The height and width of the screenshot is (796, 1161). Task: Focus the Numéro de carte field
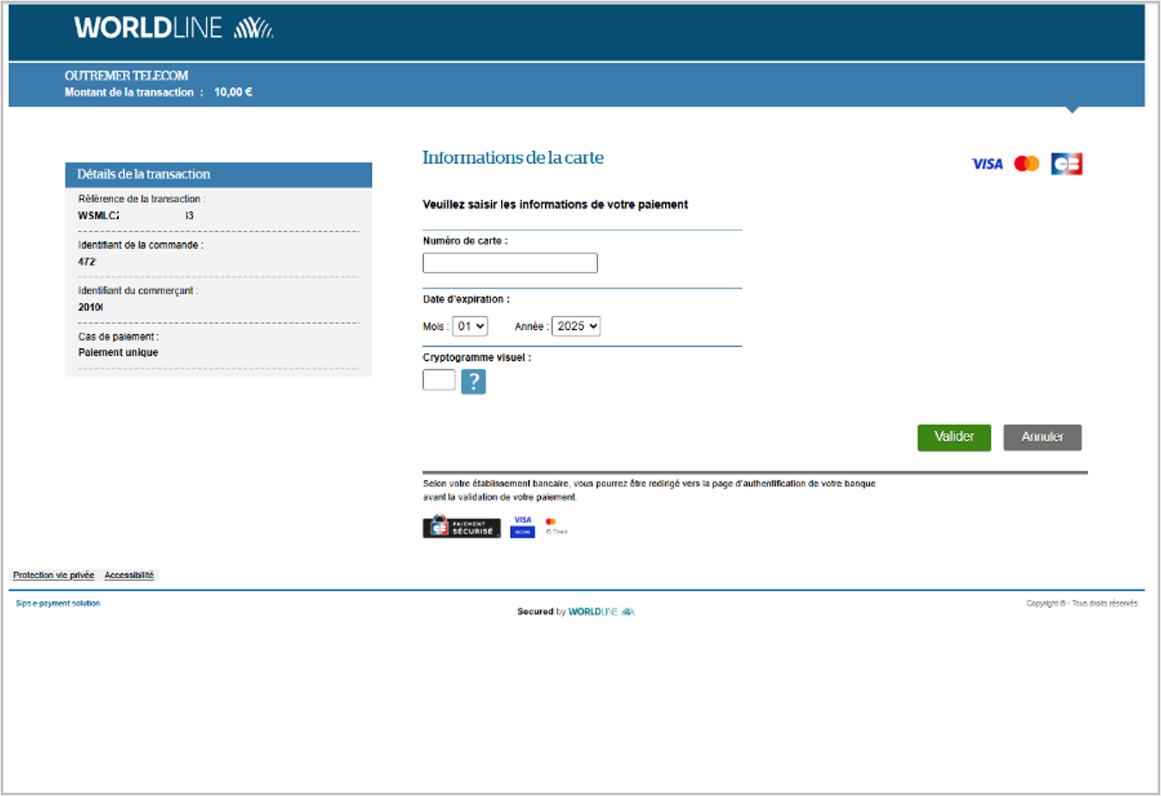pyautogui.click(x=510, y=263)
